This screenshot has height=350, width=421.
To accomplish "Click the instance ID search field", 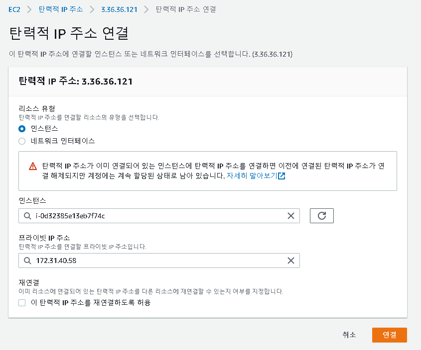I will [159, 216].
